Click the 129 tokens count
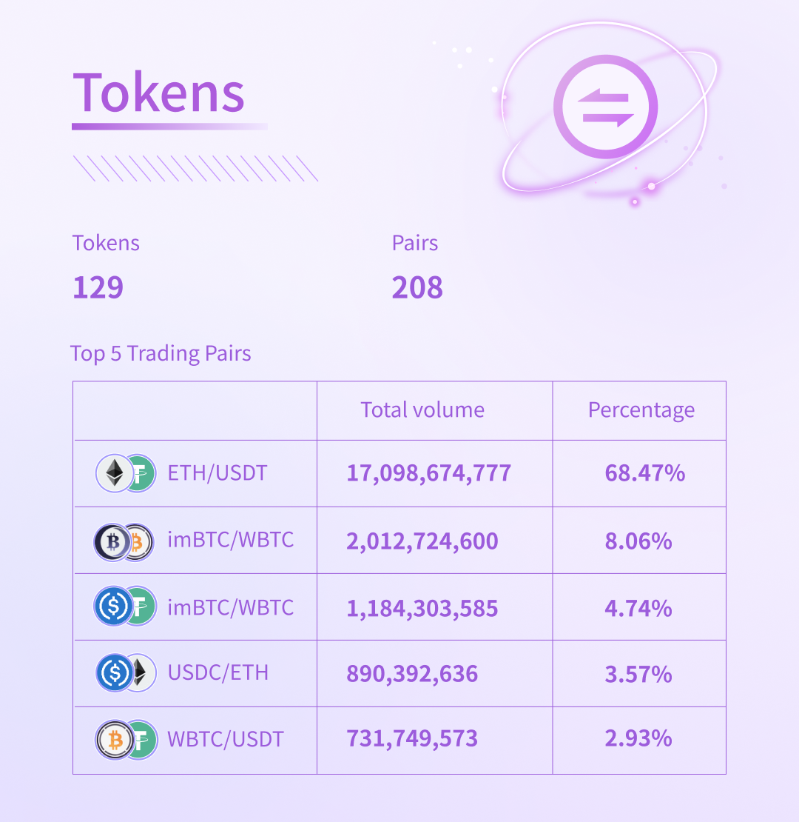 98,287
